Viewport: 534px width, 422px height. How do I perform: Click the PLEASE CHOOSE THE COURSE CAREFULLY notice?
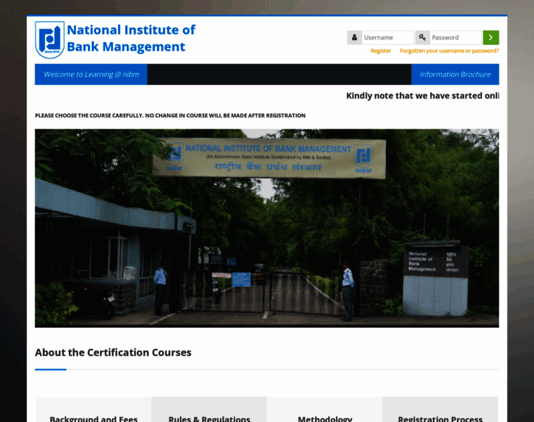point(170,115)
